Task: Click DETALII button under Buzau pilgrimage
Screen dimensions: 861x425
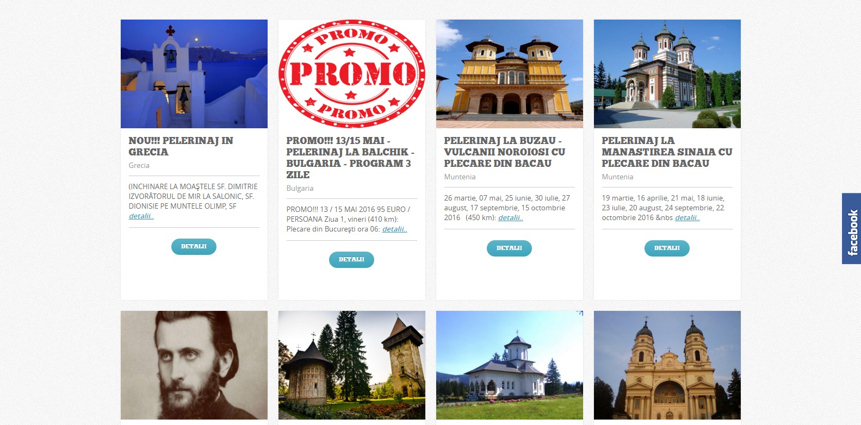Action: [509, 248]
